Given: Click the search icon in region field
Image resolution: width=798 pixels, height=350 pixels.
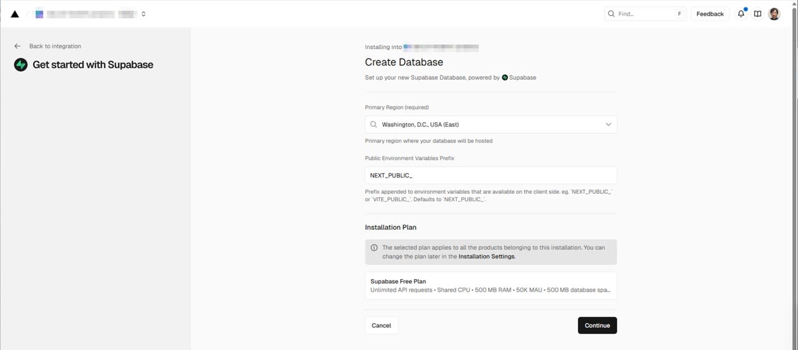Looking at the screenshot, I should tap(373, 125).
